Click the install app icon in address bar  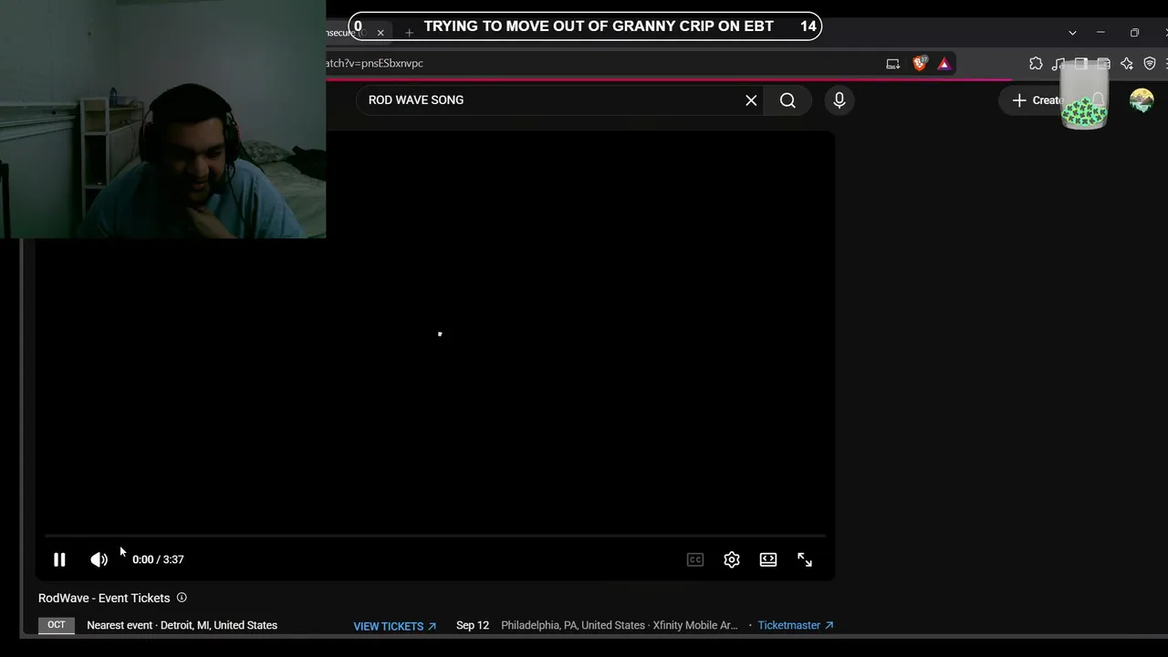pos(892,63)
